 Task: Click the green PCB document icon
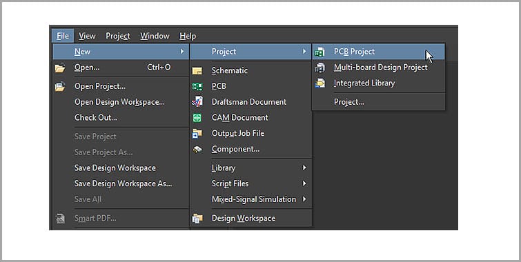[197, 87]
